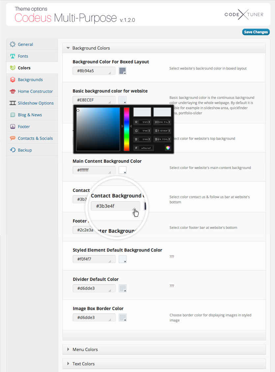Collapse the Background Colors section
This screenshot has width=275, height=372.
68,48
